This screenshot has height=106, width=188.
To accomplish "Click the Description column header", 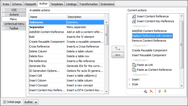I will tap(85, 17).
